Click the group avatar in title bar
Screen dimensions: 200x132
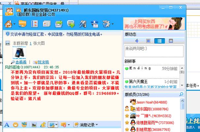click(x=9, y=12)
